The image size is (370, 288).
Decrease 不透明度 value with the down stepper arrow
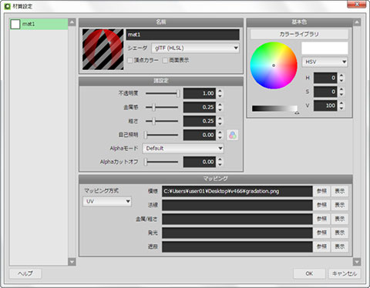(220, 96)
